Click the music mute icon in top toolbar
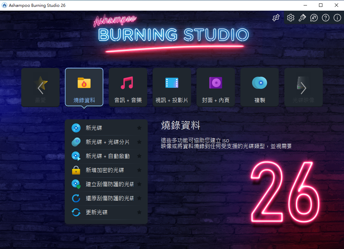The height and width of the screenshot is (249, 344). click(x=276, y=17)
